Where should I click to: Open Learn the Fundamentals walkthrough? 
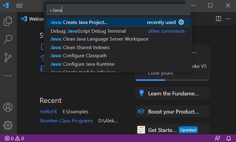(x=173, y=93)
